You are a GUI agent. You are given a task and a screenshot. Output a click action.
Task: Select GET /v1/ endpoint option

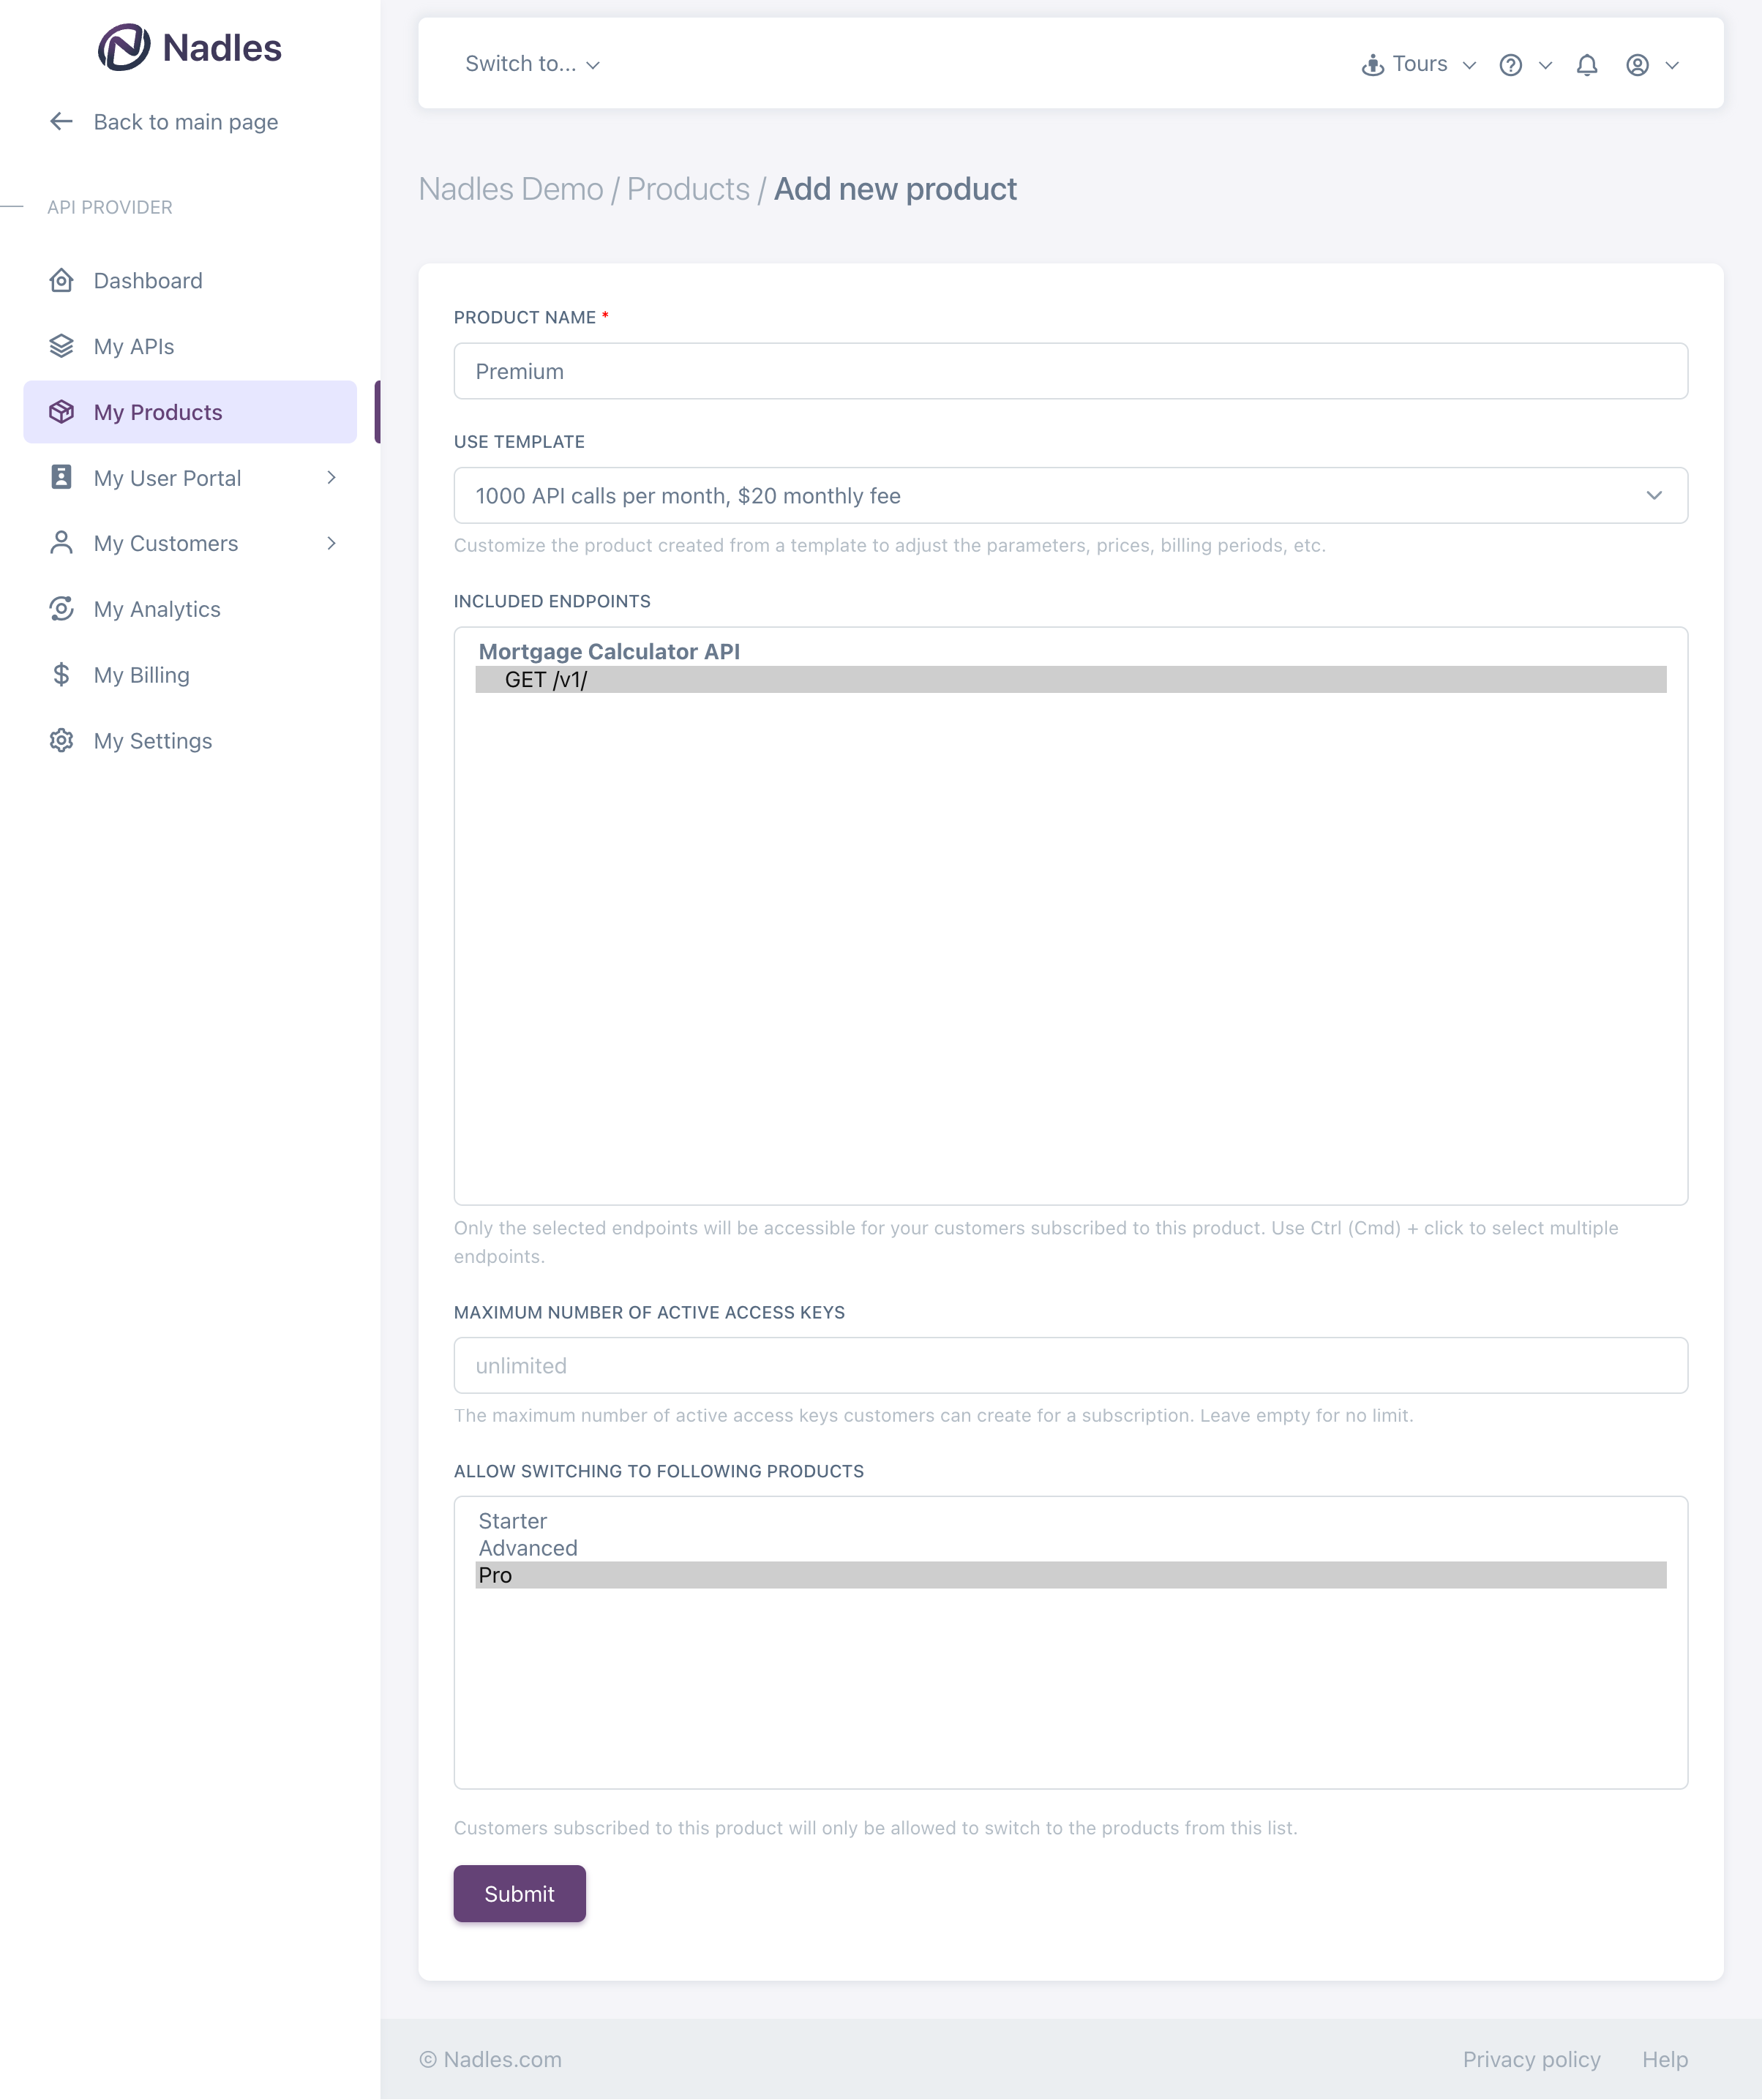click(546, 680)
